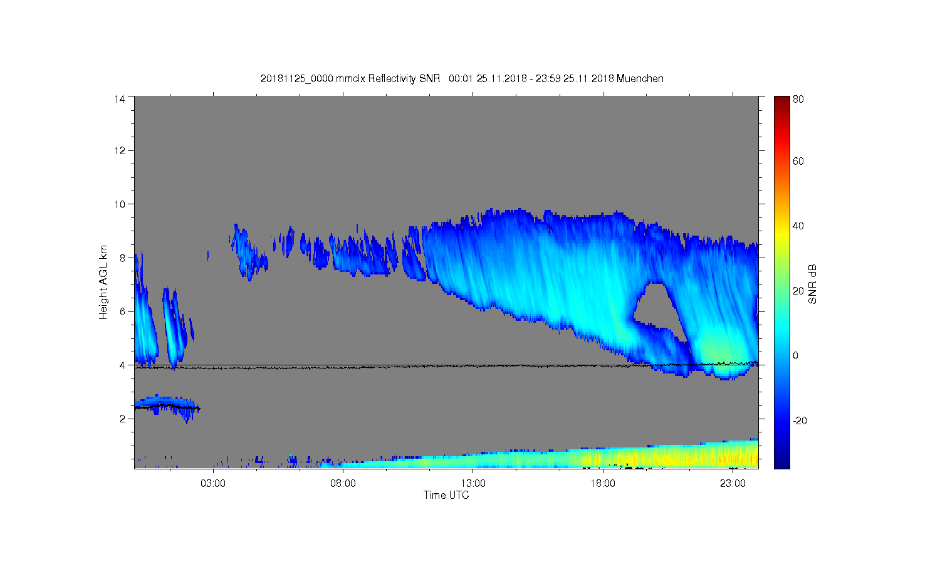Viewport: 940px width, 564px height.
Task: Click the '40' colorbar tick label
Action: pyautogui.click(x=798, y=226)
